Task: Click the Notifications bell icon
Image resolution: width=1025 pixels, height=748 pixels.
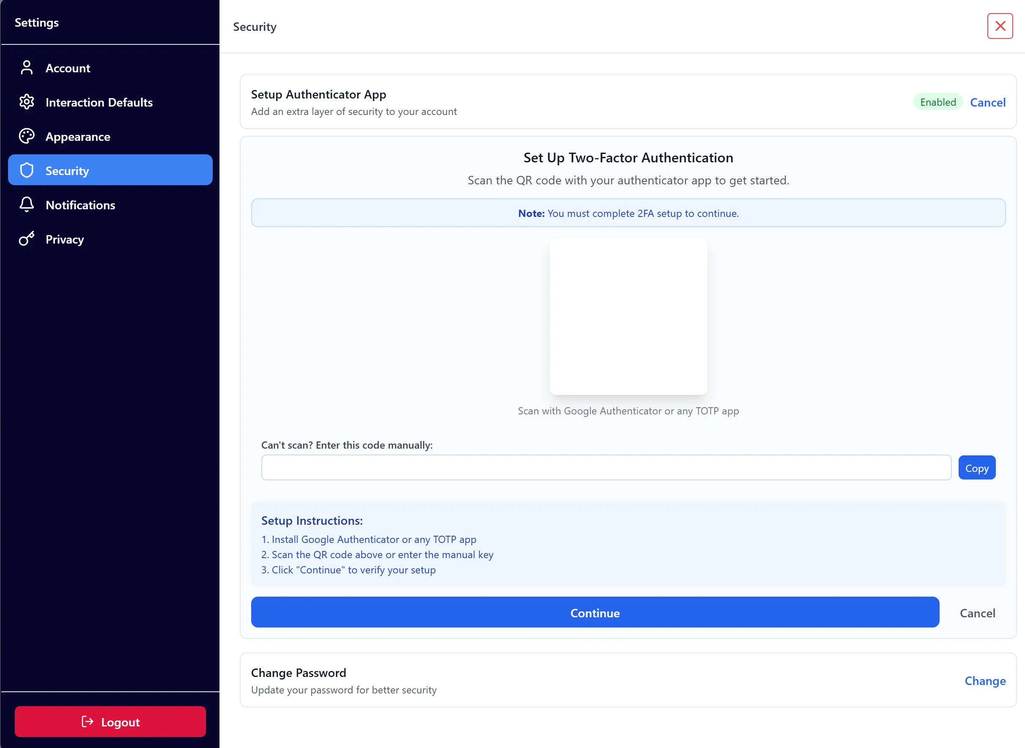Action: tap(27, 205)
